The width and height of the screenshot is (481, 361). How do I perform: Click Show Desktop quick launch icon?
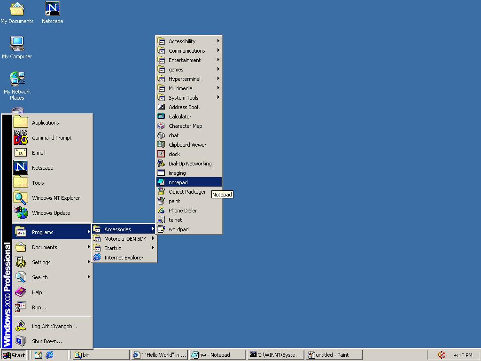tap(39, 355)
